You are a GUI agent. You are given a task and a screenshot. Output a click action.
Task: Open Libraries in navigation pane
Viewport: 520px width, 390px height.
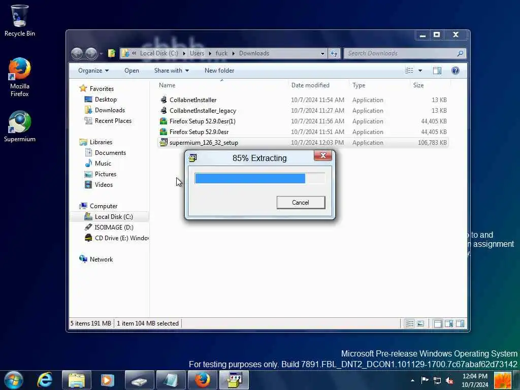tap(96, 142)
